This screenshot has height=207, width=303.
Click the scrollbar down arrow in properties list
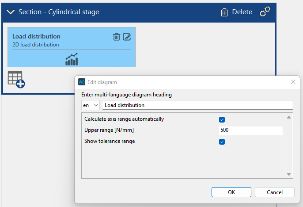click(289, 174)
